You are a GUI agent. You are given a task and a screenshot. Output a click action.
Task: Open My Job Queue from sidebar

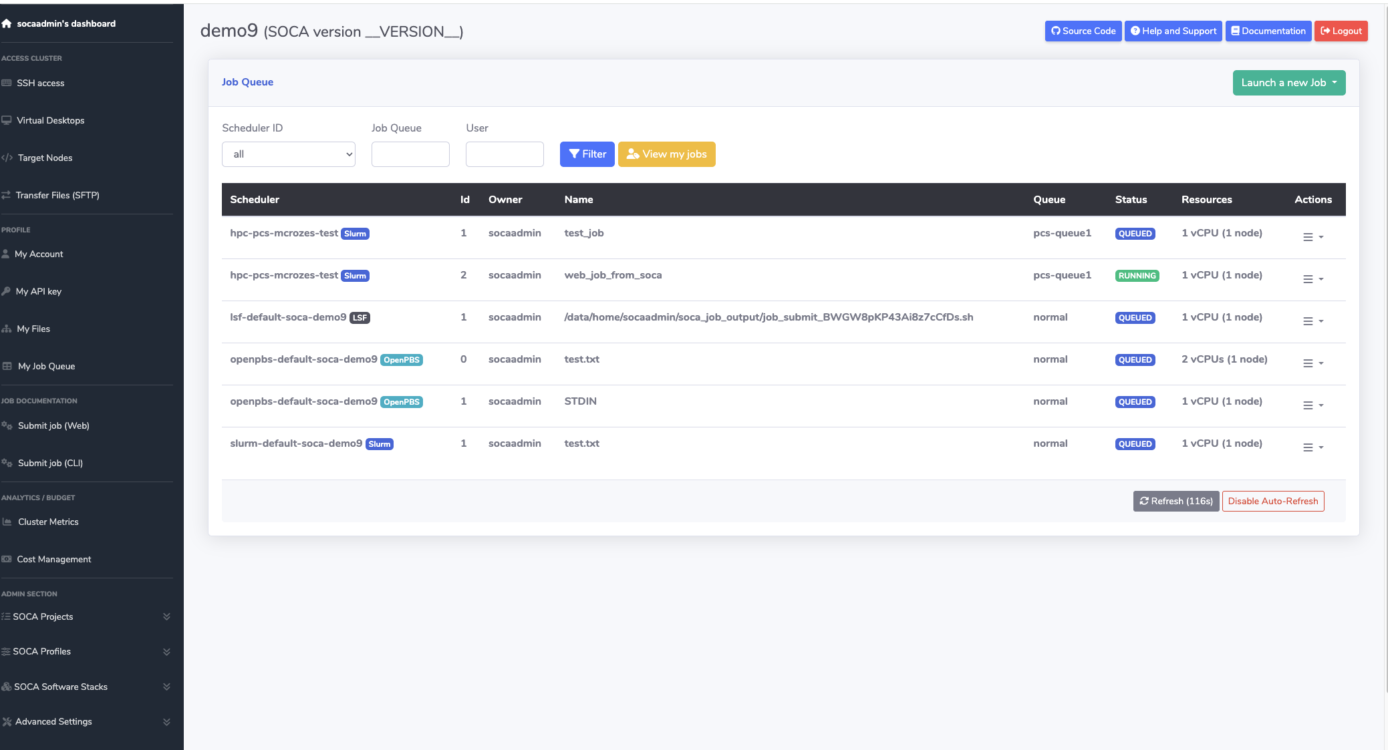[x=46, y=366]
